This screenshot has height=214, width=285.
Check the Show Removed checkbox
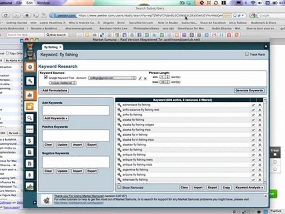click(x=119, y=187)
